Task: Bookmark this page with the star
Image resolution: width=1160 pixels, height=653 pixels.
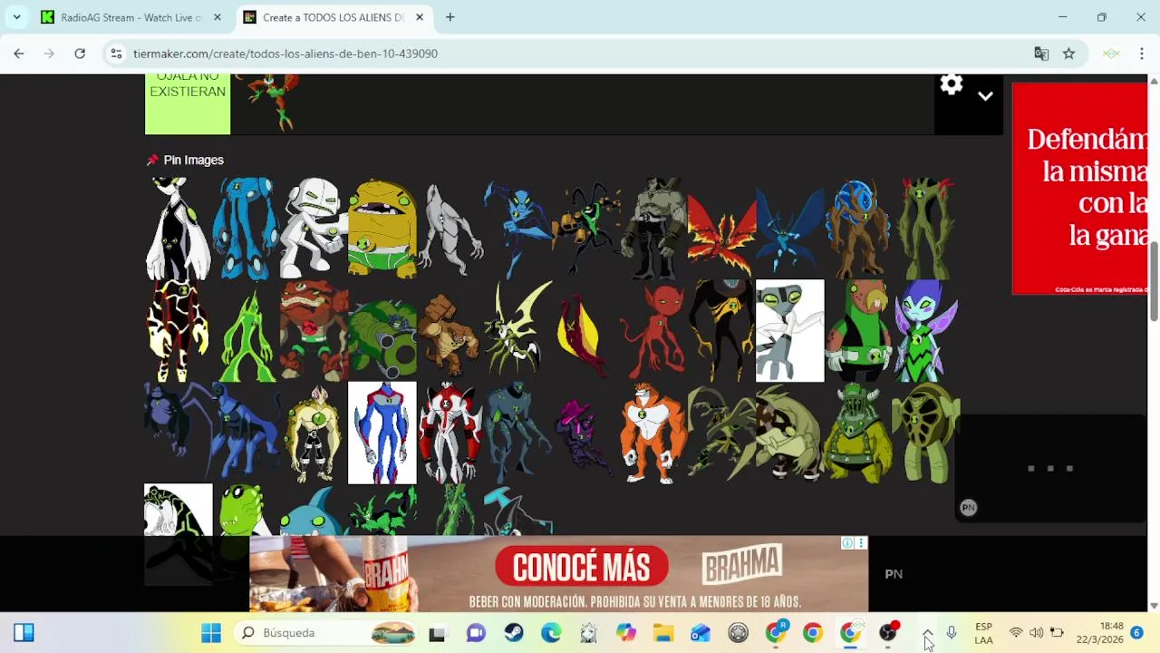Action: point(1069,54)
